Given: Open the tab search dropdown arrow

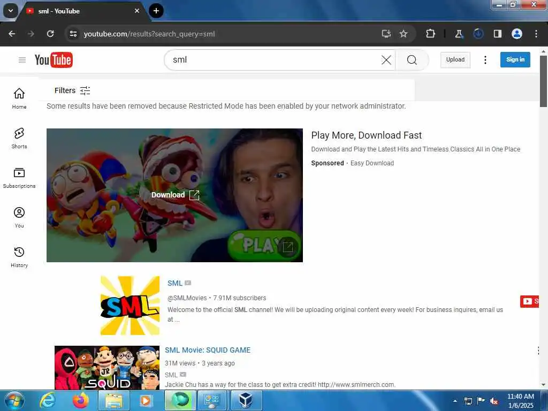Looking at the screenshot, I should [x=11, y=11].
